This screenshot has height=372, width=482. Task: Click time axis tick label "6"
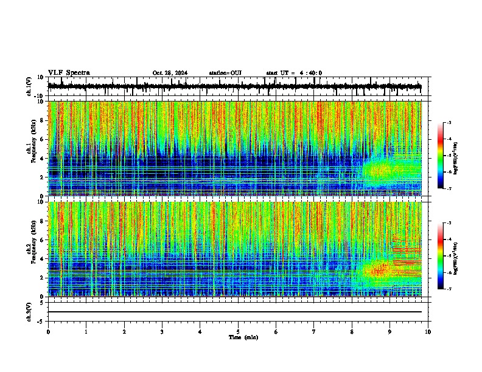pos(276,332)
